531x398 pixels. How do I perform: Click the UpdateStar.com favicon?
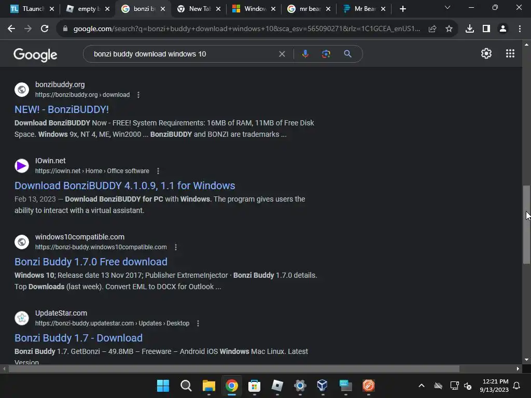[22, 318]
